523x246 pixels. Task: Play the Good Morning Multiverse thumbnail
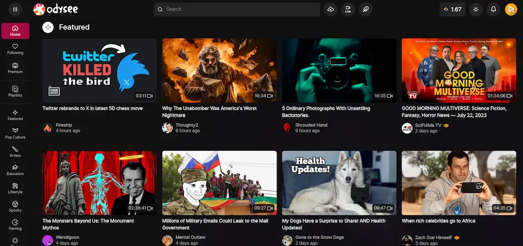click(x=459, y=70)
